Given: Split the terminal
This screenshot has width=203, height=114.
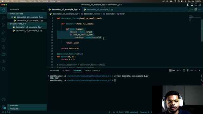Looking at the screenshot, I should point(184,70).
